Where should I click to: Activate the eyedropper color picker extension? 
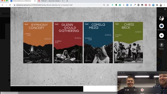(x=135, y=5)
